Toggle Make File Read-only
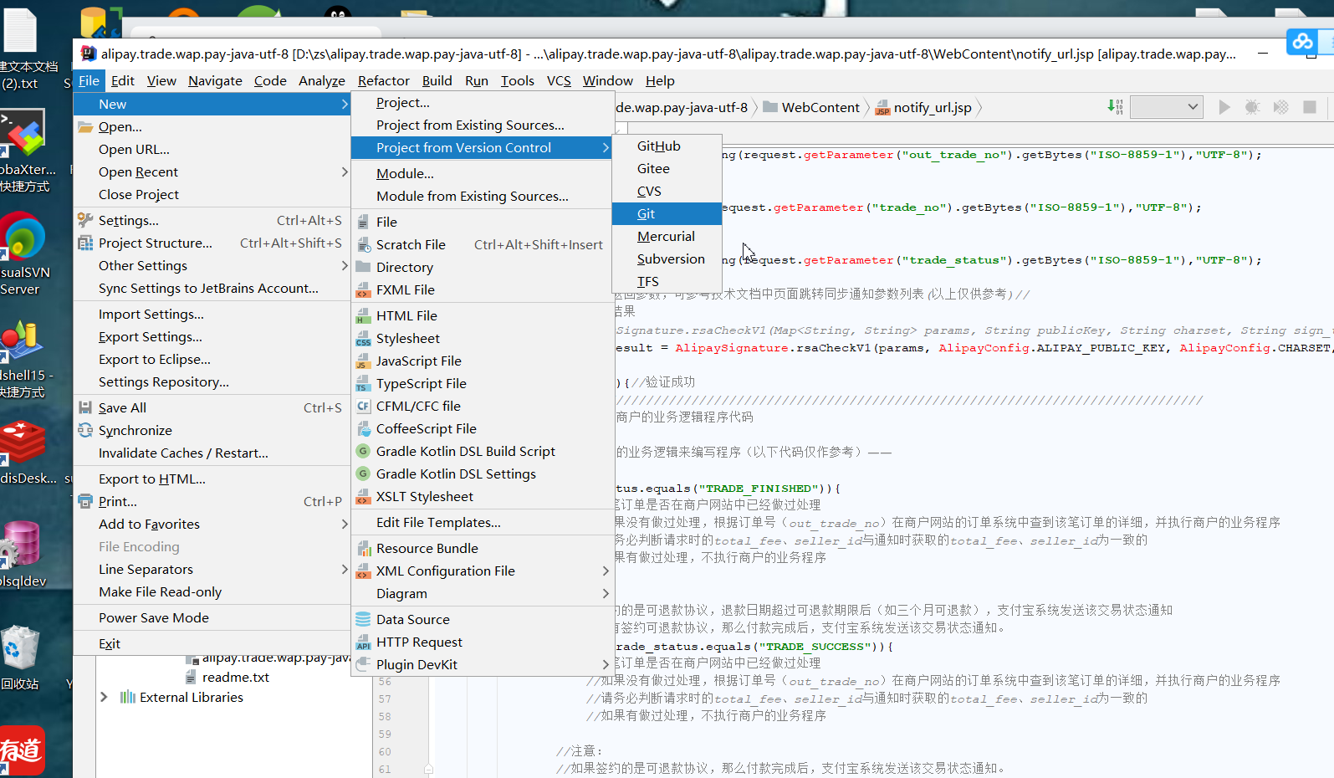 pos(212,591)
